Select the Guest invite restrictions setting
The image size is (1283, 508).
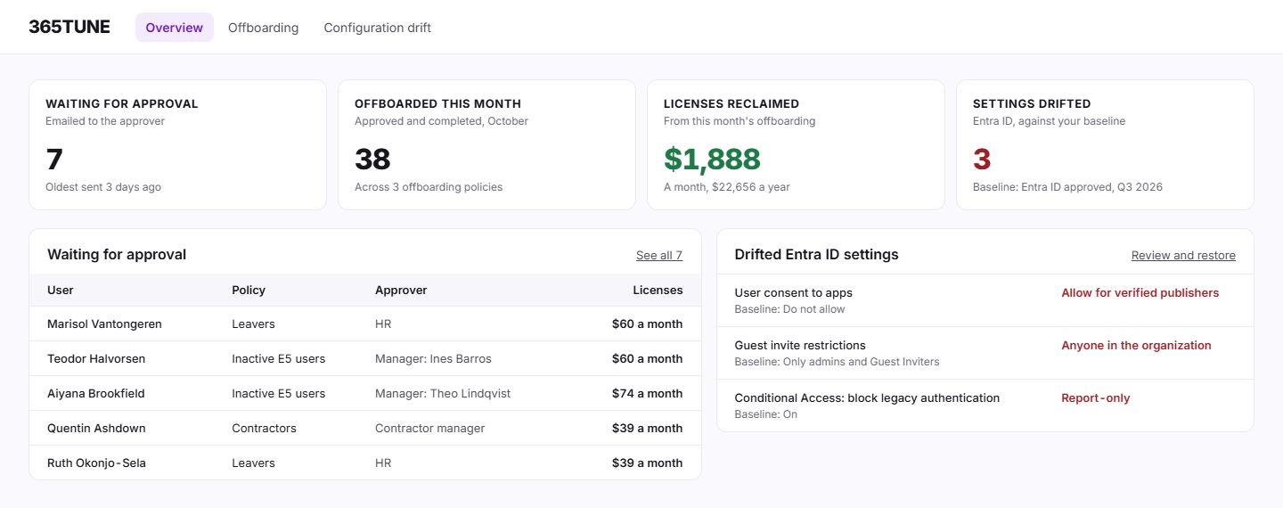point(800,346)
